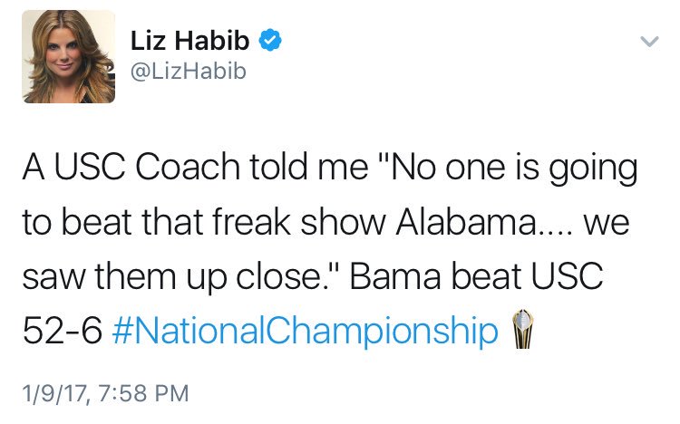Click the words USC Coach in the tweet
This screenshot has width=680, height=424.
click(x=147, y=168)
